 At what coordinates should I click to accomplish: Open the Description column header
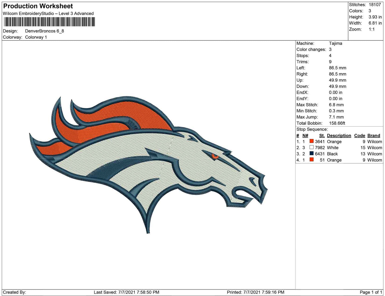click(339, 135)
